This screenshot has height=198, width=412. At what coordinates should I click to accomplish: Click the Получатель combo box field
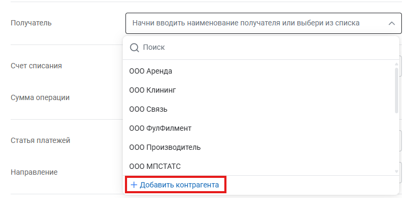[264, 23]
